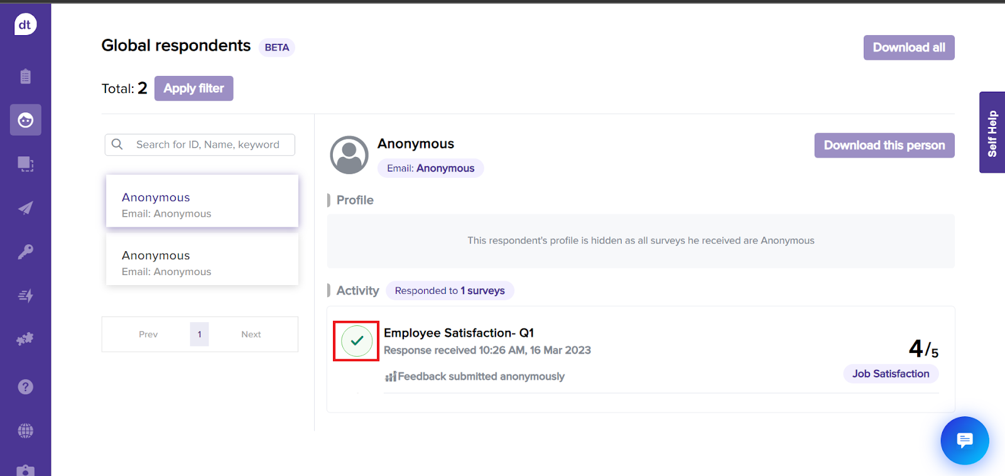
Task: Open the globe language icon
Action: pyautogui.click(x=25, y=431)
